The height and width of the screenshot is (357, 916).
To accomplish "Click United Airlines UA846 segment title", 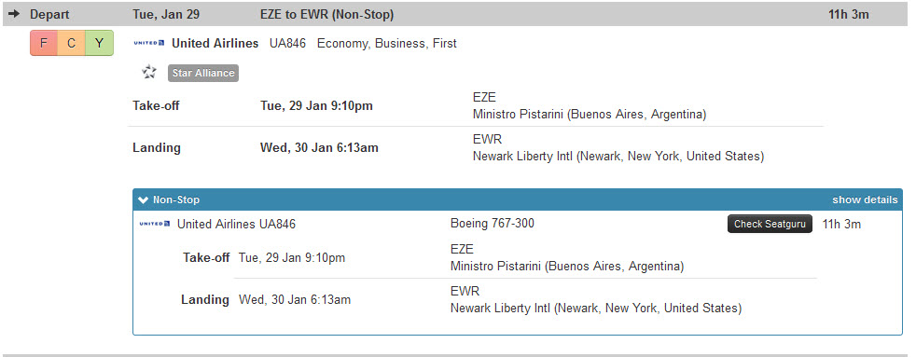I will point(236,224).
